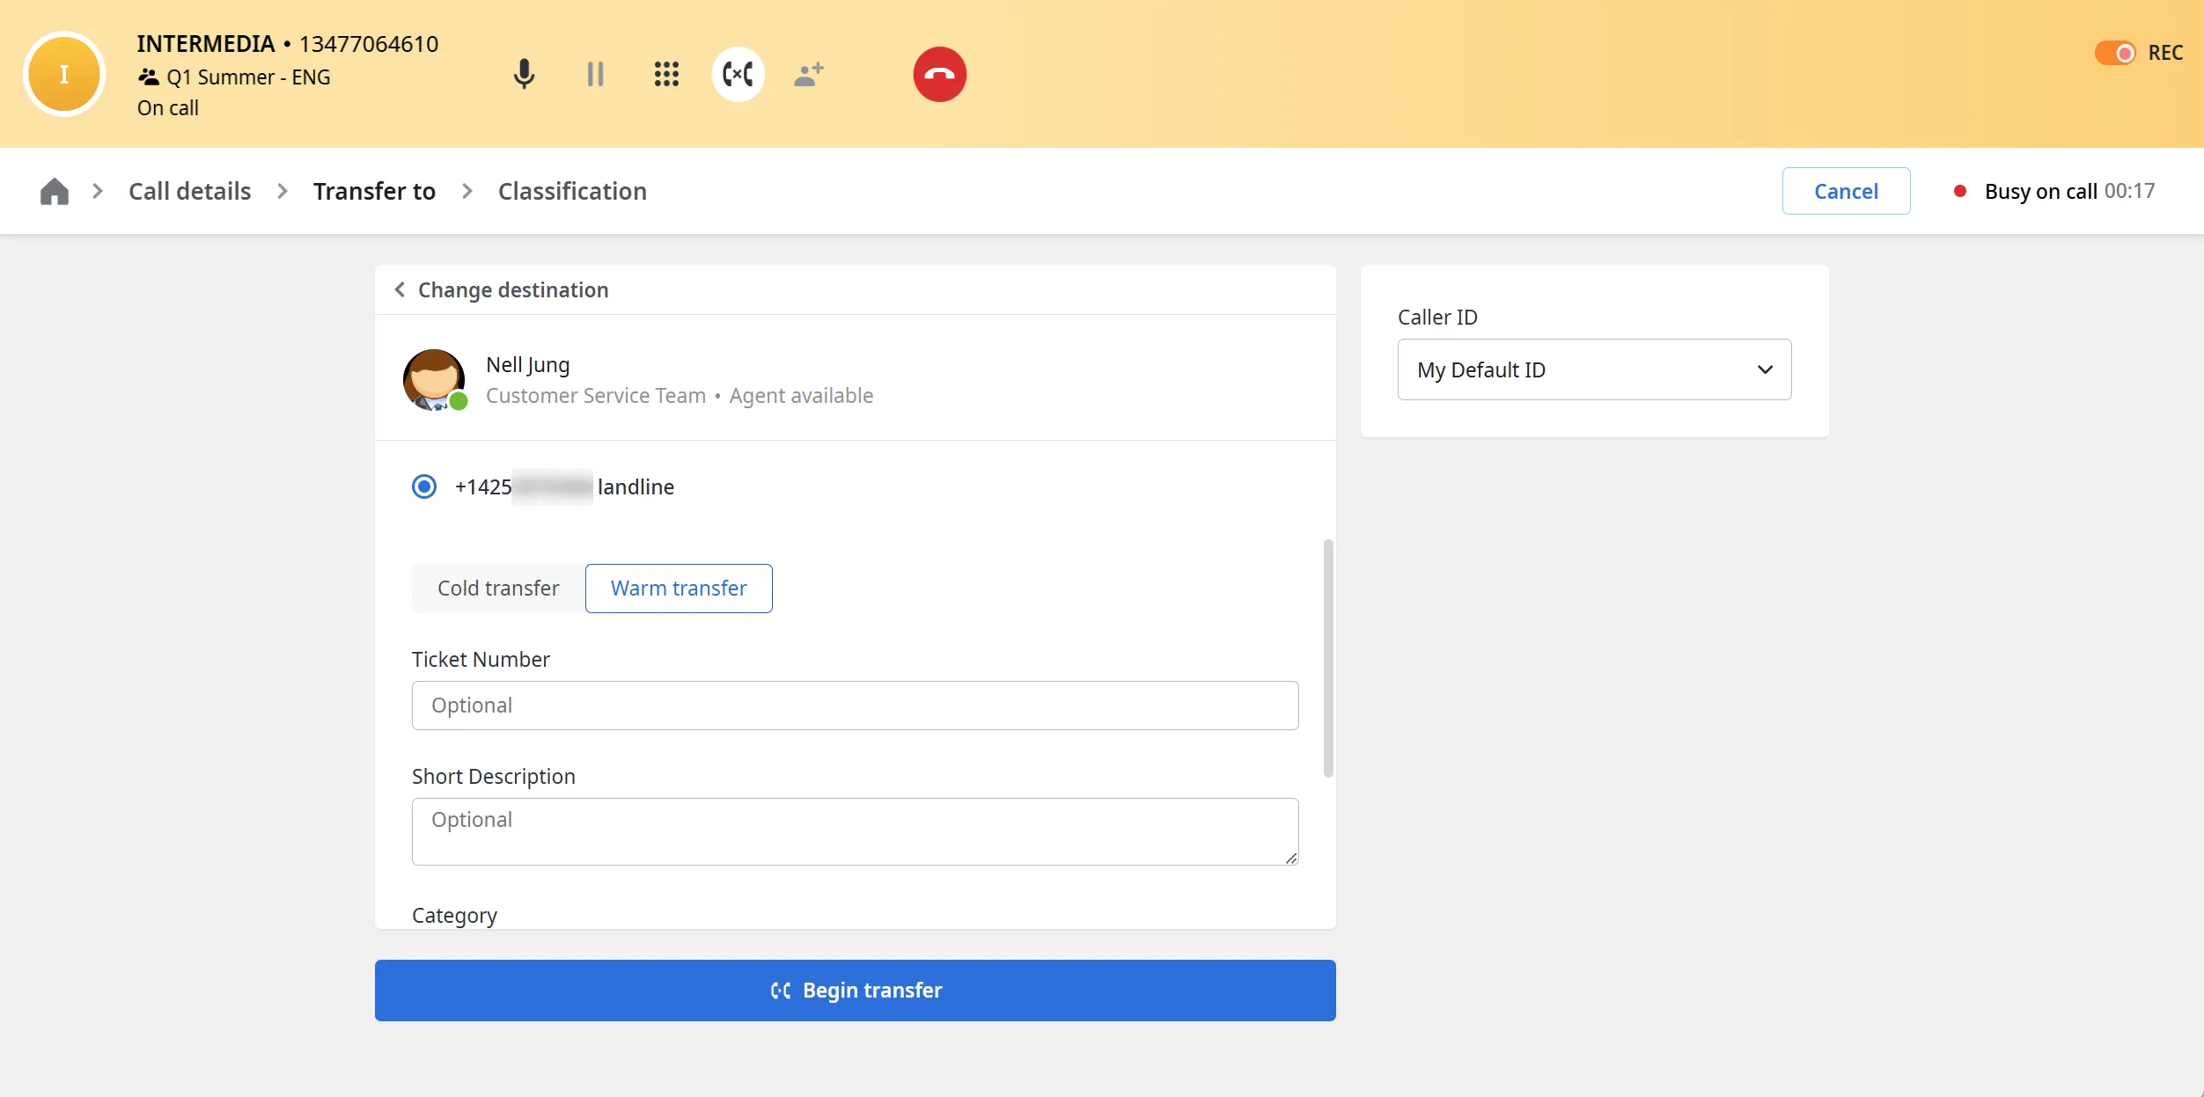This screenshot has height=1097, width=2204.
Task: Open the dialpad keypad icon
Action: (x=666, y=74)
